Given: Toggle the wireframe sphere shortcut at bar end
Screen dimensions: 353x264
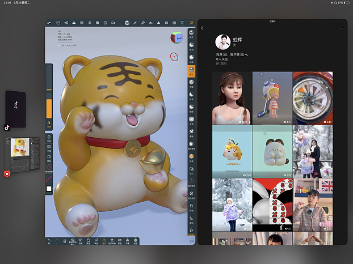Looking at the screenshot, I should pyautogui.click(x=136, y=241).
